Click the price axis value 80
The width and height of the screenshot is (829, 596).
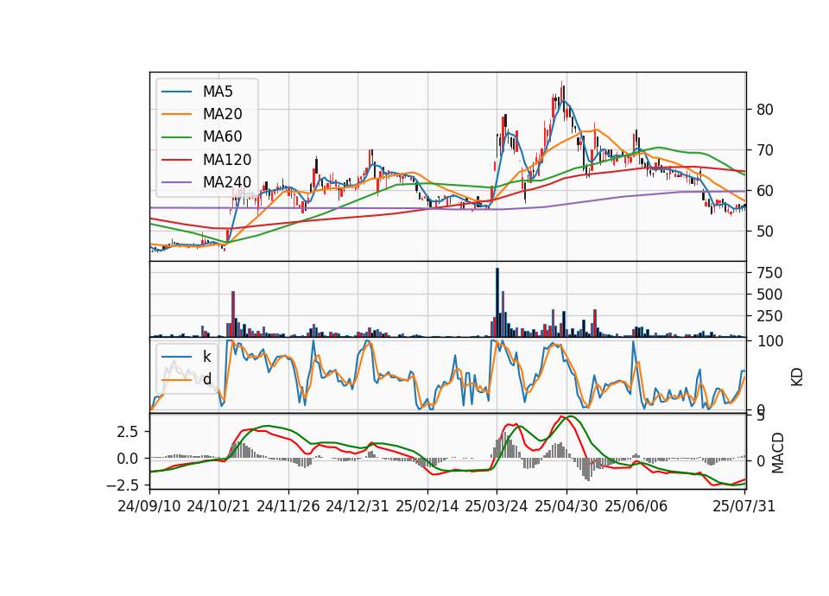click(x=765, y=110)
